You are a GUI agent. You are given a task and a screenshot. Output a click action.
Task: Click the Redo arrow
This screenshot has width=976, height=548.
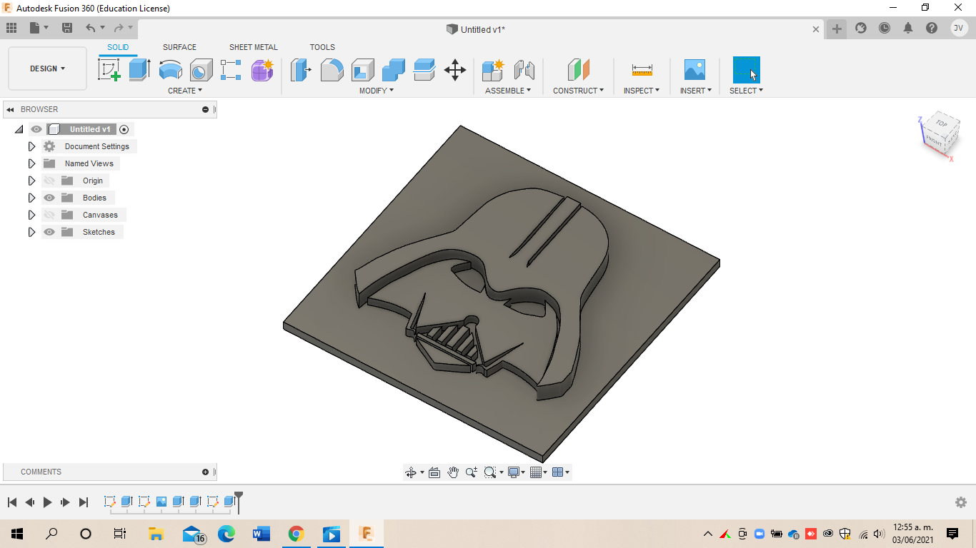[119, 28]
